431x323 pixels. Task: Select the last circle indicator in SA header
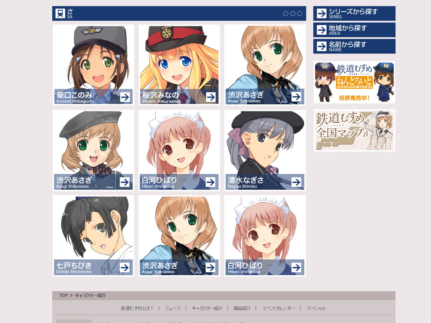pyautogui.click(x=300, y=13)
